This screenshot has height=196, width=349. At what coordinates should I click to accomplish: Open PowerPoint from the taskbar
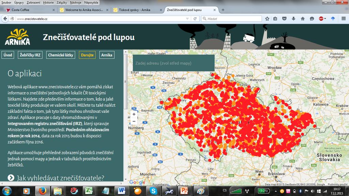point(184,191)
